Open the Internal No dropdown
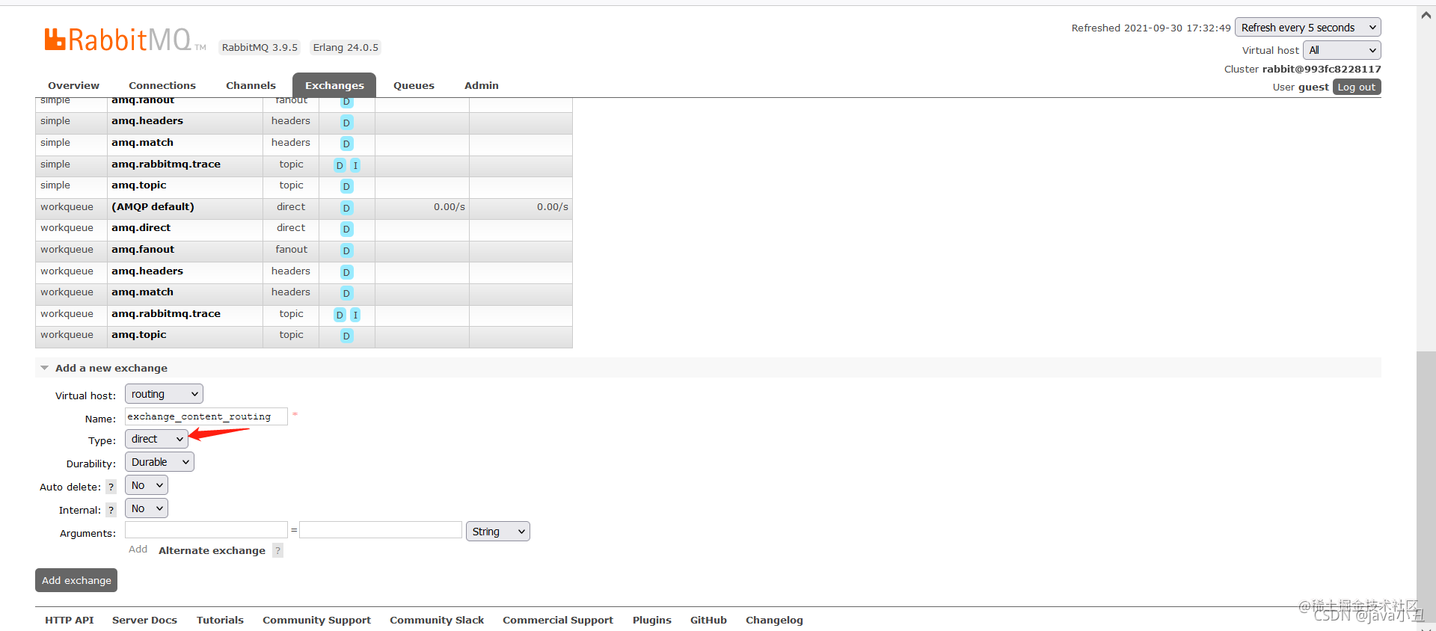1436x631 pixels. click(x=147, y=508)
